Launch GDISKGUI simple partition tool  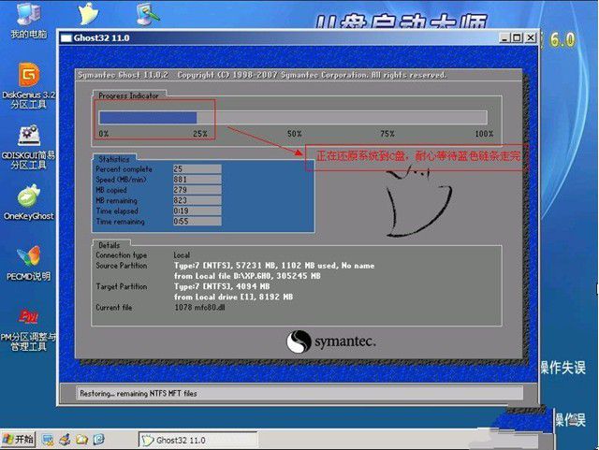tap(28, 137)
